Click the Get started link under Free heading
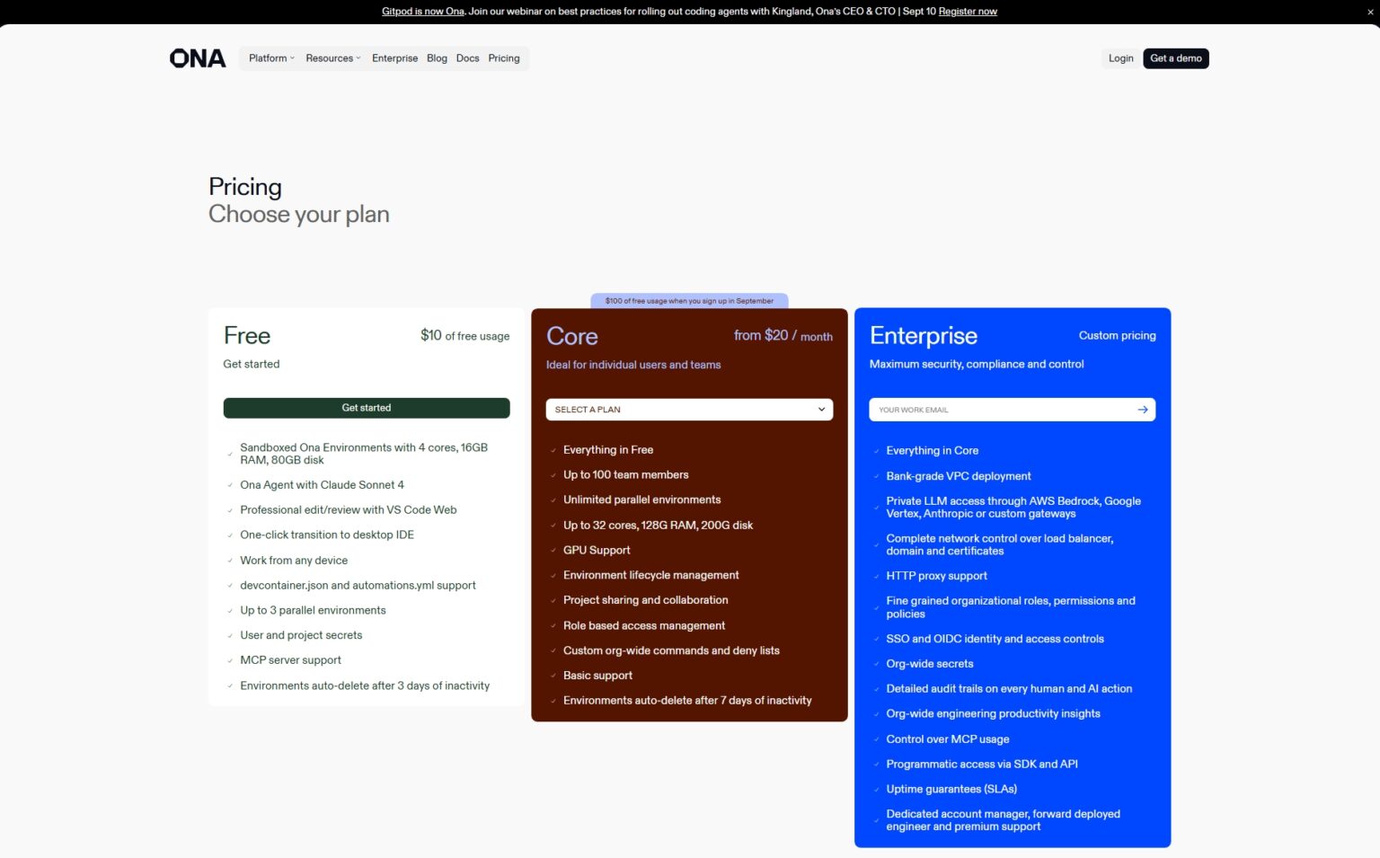 251,364
